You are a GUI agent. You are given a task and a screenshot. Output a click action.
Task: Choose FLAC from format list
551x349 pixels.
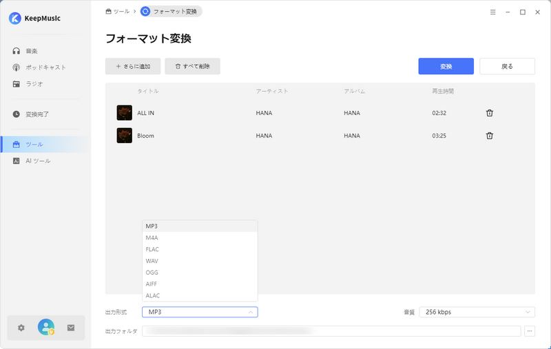coord(200,249)
